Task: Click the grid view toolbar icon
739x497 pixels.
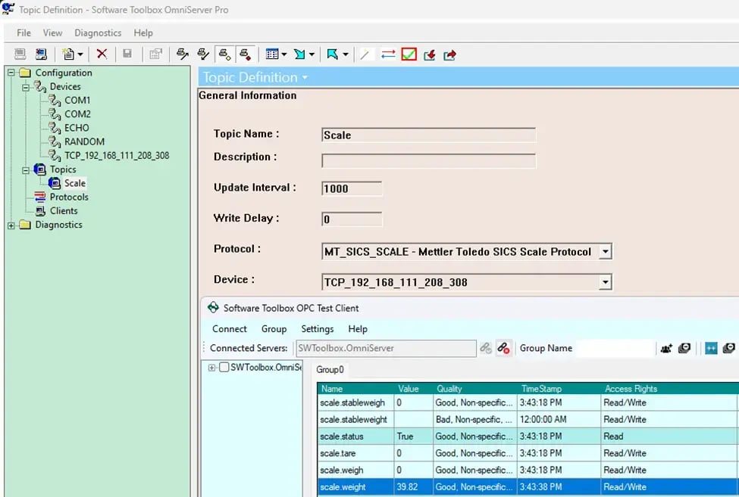Action: [x=273, y=54]
